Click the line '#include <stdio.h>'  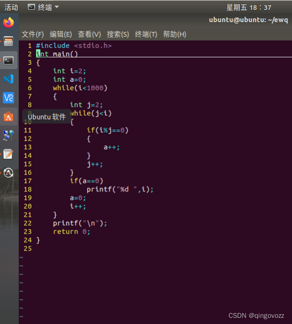point(74,46)
